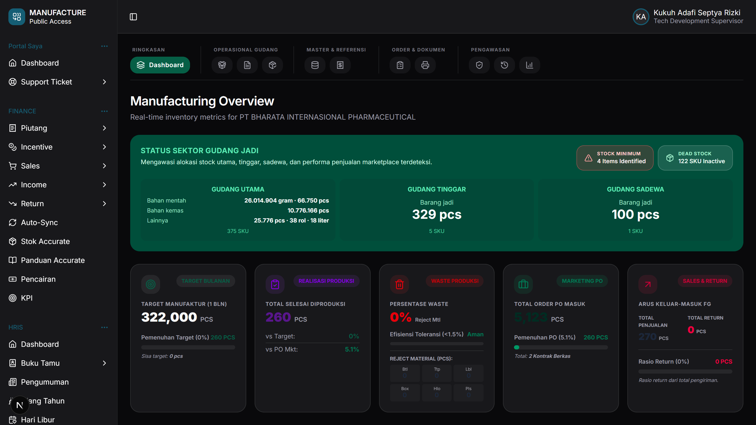This screenshot has height=425, width=756.
Task: Click the Pemenuhan Target progress bar
Action: coord(188,347)
